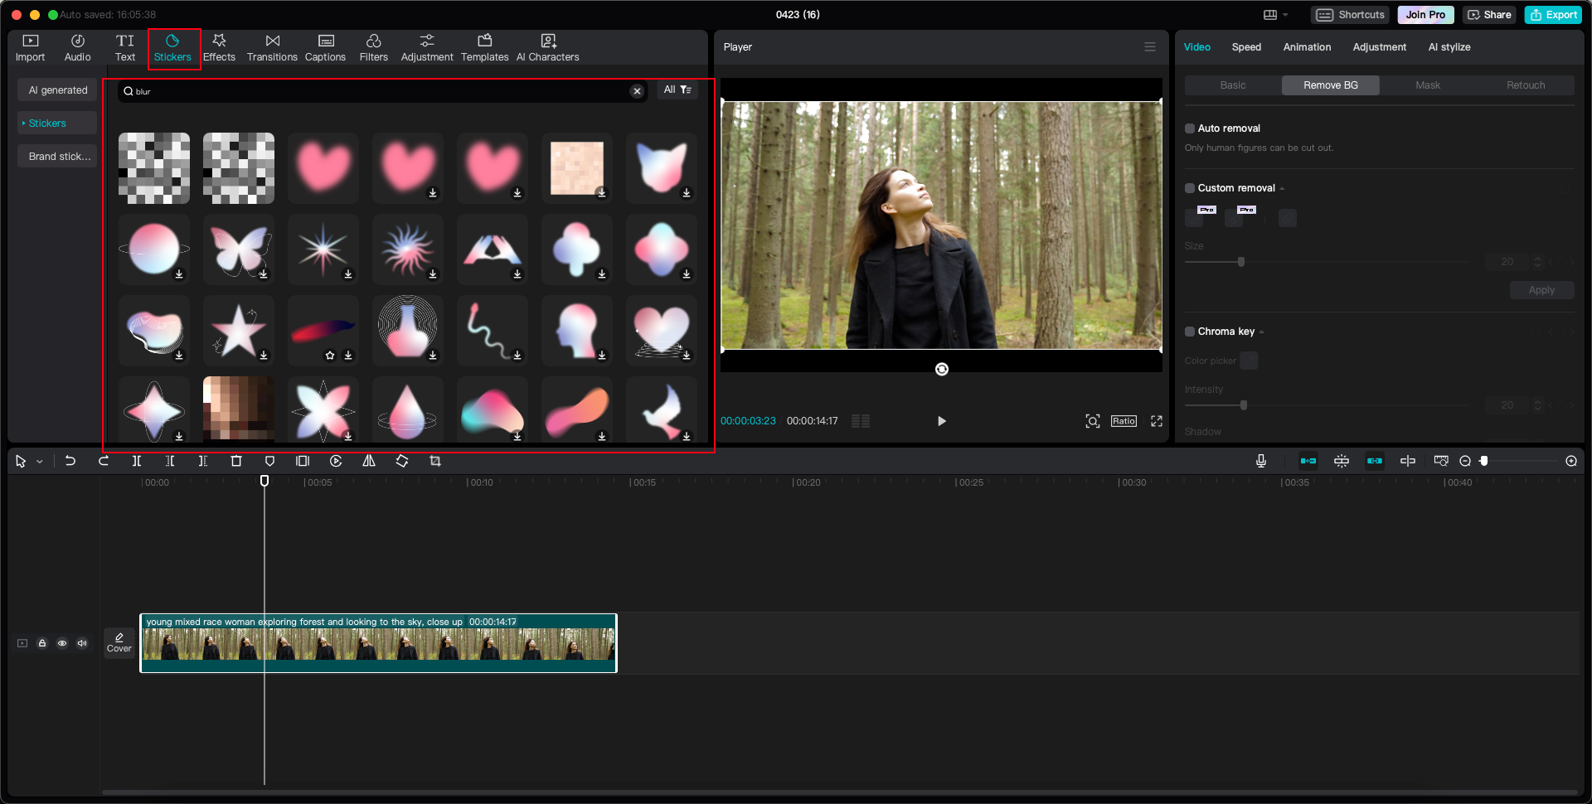Click the mirror flip icon
The width and height of the screenshot is (1592, 804).
pos(369,461)
